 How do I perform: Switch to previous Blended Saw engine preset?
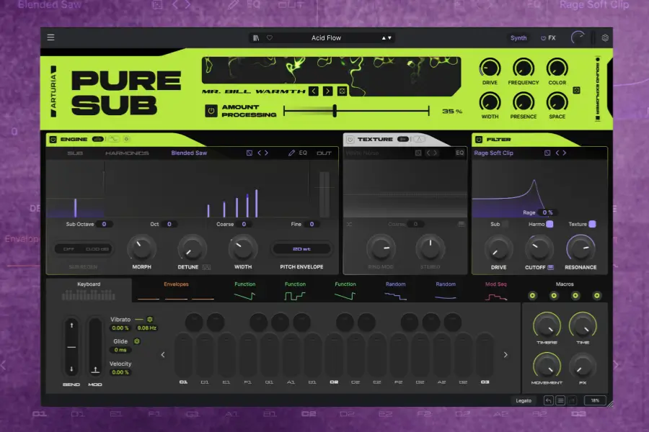click(x=260, y=153)
